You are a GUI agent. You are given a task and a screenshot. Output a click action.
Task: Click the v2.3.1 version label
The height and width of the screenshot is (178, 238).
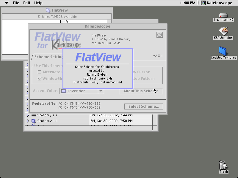(158, 56)
